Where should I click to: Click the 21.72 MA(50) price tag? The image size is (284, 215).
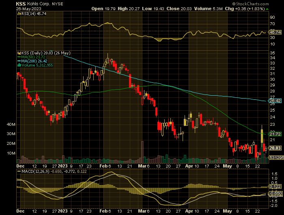[275, 134]
